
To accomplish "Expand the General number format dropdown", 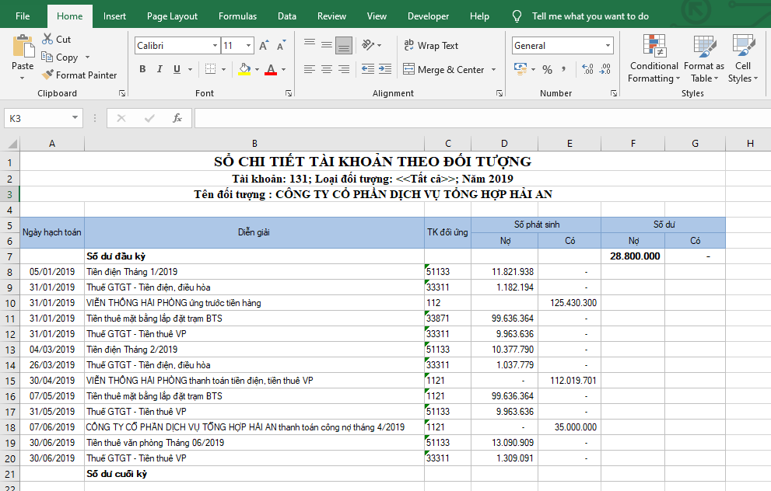I will [607, 46].
